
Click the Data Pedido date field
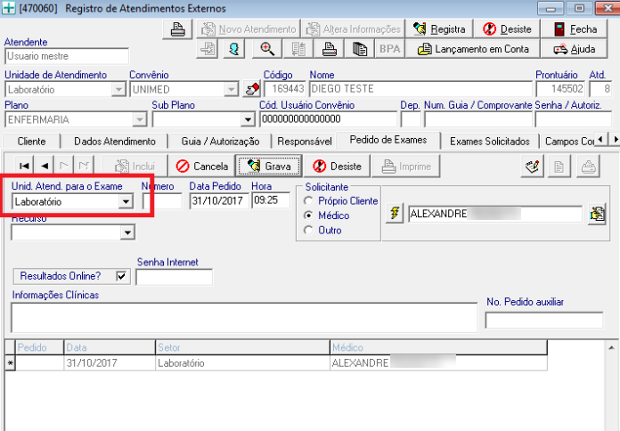(x=219, y=201)
